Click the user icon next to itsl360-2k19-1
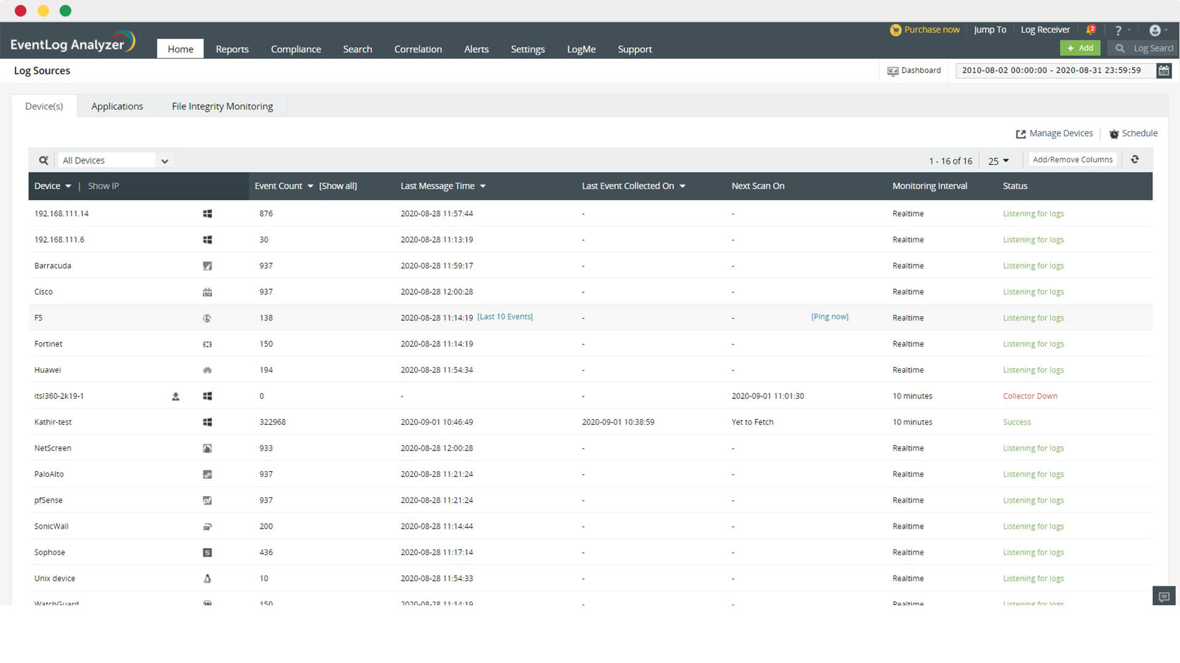The height and width of the screenshot is (663, 1180). tap(176, 397)
